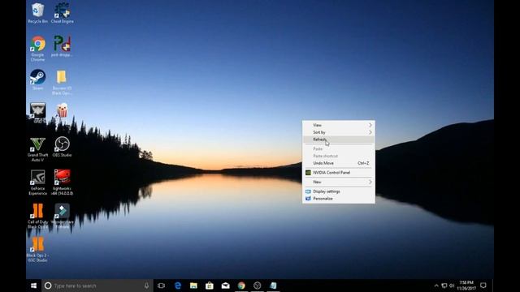Viewport: 520px width, 292px height.
Task: Select the Black Ops 2 GSC Studio shortcut
Action: pos(38,249)
